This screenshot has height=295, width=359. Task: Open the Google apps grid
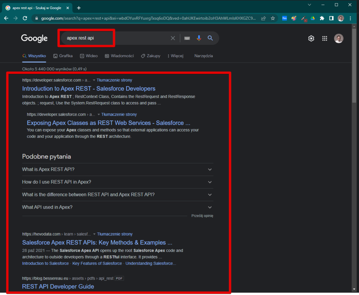click(x=325, y=39)
